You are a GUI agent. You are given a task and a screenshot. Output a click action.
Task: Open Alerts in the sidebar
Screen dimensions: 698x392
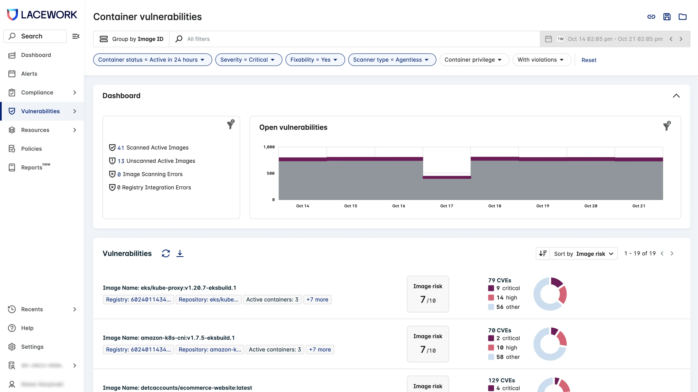[29, 74]
